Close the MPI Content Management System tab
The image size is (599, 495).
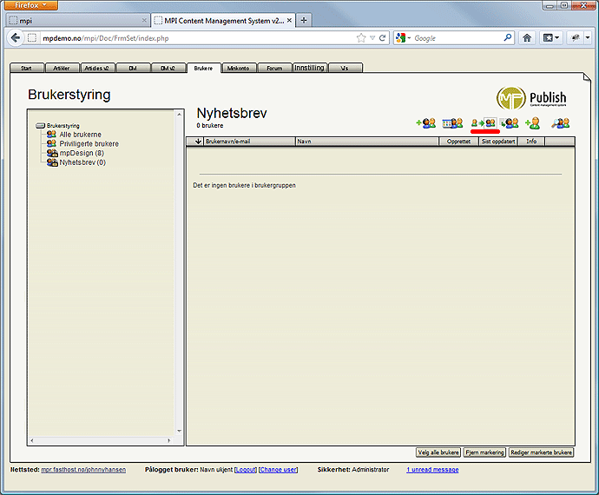290,20
